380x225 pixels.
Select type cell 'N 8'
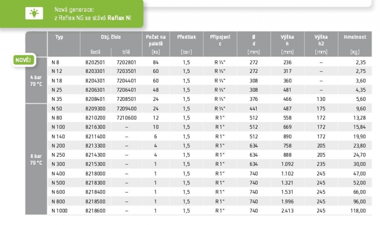pos(55,62)
